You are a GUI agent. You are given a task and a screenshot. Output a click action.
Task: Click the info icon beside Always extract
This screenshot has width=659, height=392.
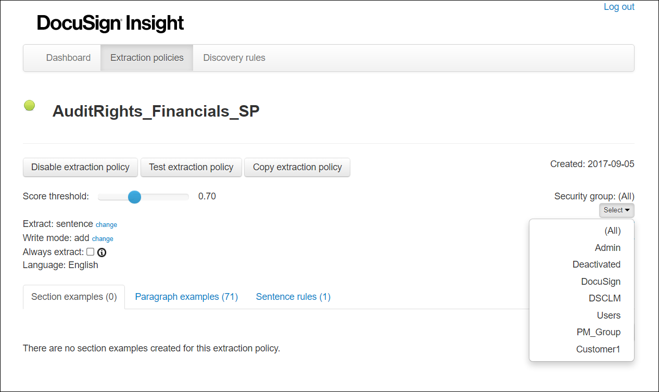[x=102, y=252]
